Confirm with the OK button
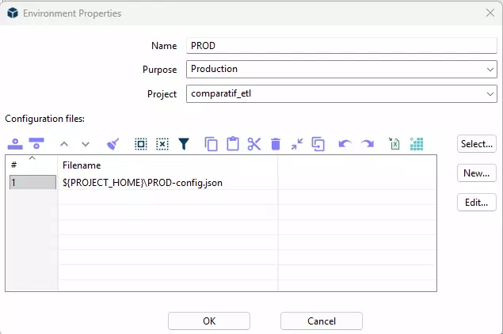This screenshot has width=503, height=334. click(x=209, y=321)
